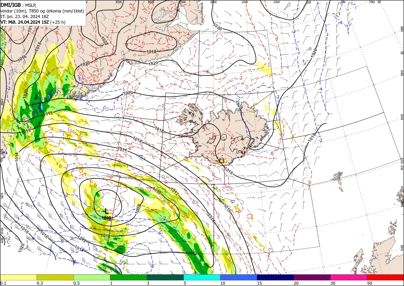Select the medium green 1–3 legend swatch
Screen dimensions: 404x286
(x=128, y=277)
